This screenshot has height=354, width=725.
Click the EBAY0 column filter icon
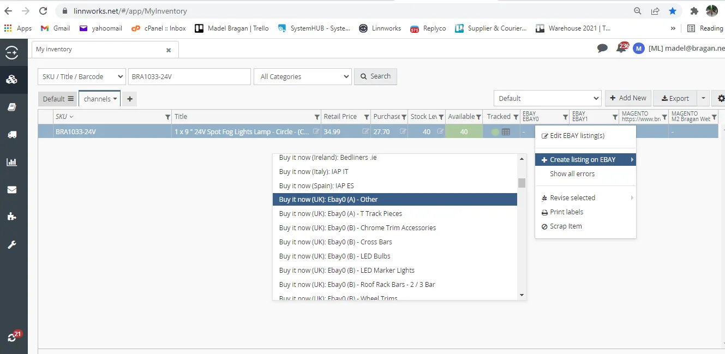565,117
